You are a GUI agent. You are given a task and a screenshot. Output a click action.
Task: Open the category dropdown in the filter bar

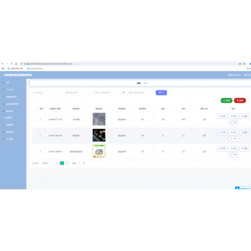pos(77,92)
